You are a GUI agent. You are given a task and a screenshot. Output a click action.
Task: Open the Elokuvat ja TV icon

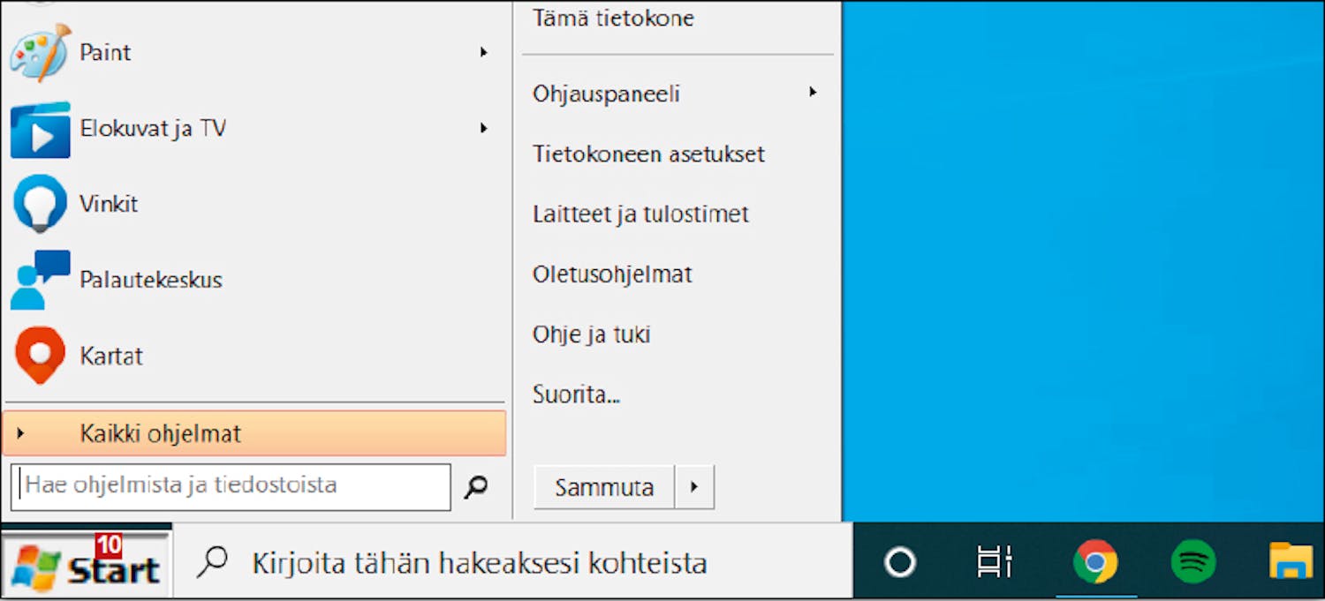pos(40,129)
